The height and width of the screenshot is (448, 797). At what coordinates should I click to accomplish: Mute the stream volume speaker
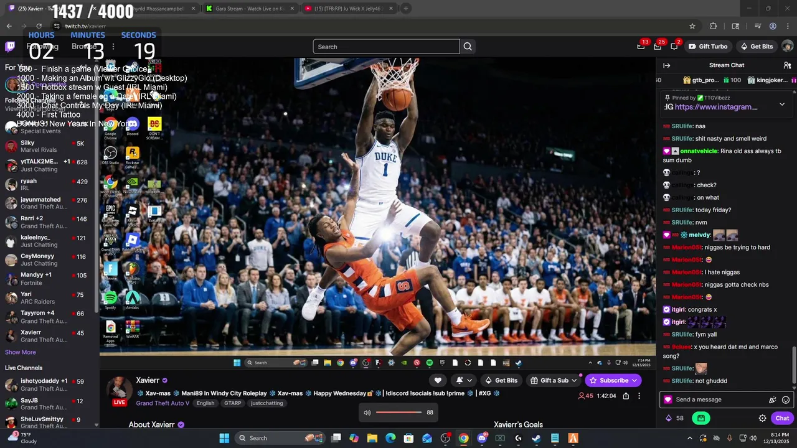tap(367, 413)
